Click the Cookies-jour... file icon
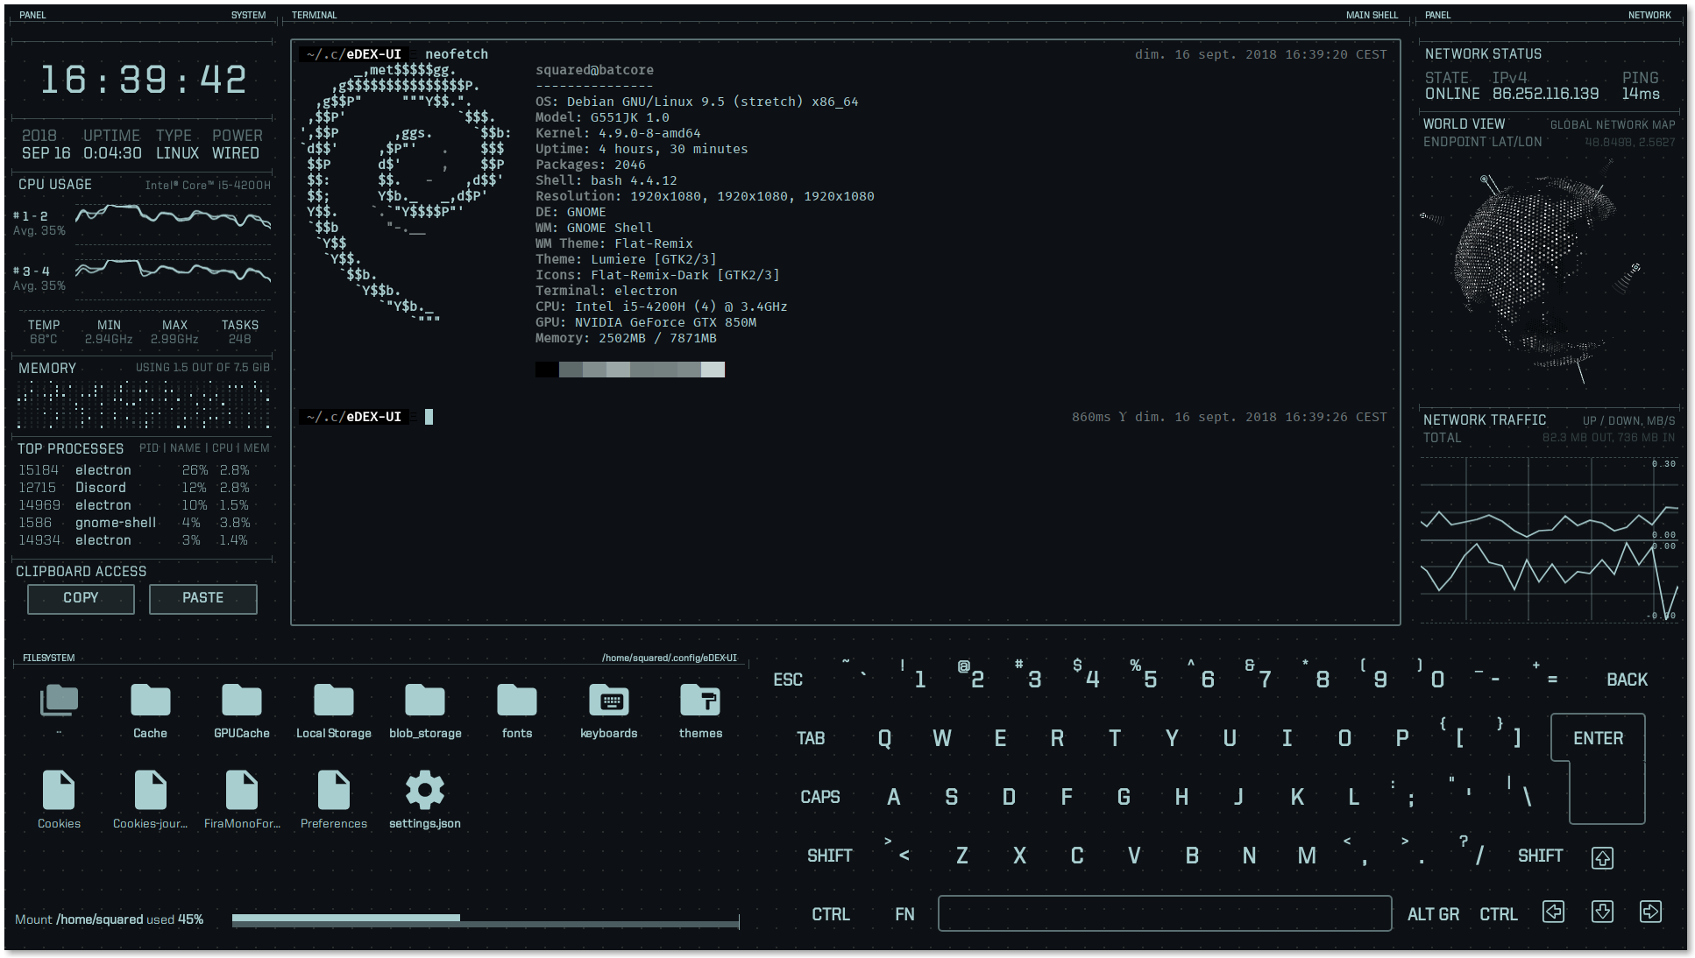1695x958 pixels. 149,791
